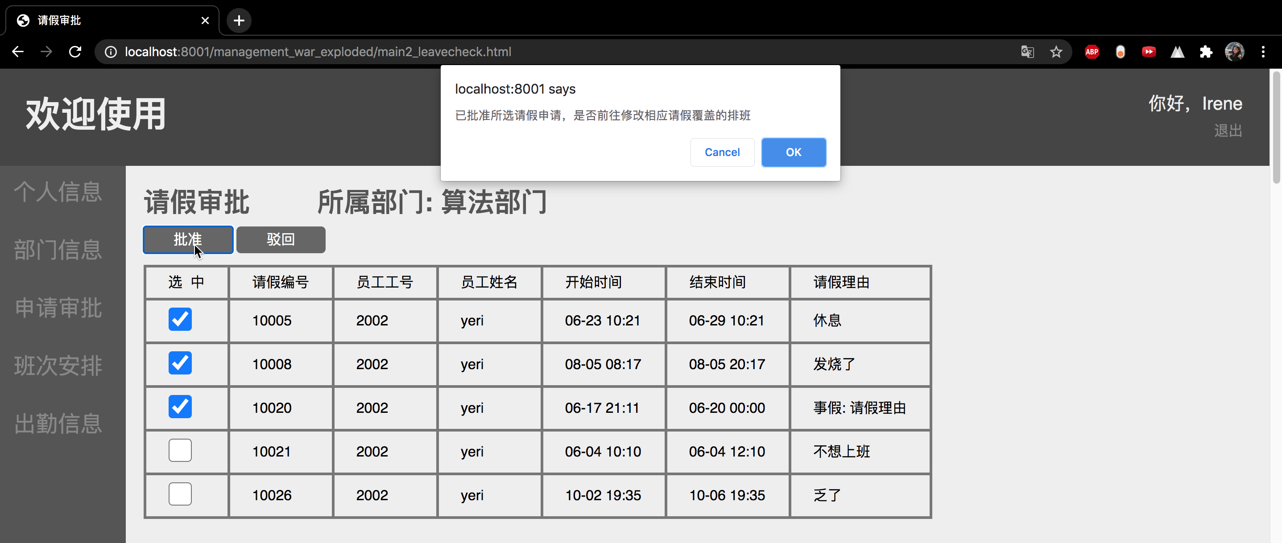This screenshot has width=1282, height=543.
Task: Check the box for request 10021
Action: pyautogui.click(x=180, y=451)
